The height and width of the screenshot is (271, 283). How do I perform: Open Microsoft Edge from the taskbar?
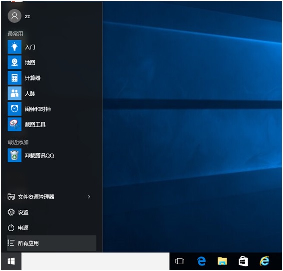pos(201,261)
